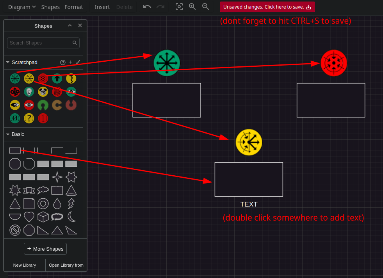
Task: Open the Shapes menu in toolbar
Action: click(x=50, y=7)
